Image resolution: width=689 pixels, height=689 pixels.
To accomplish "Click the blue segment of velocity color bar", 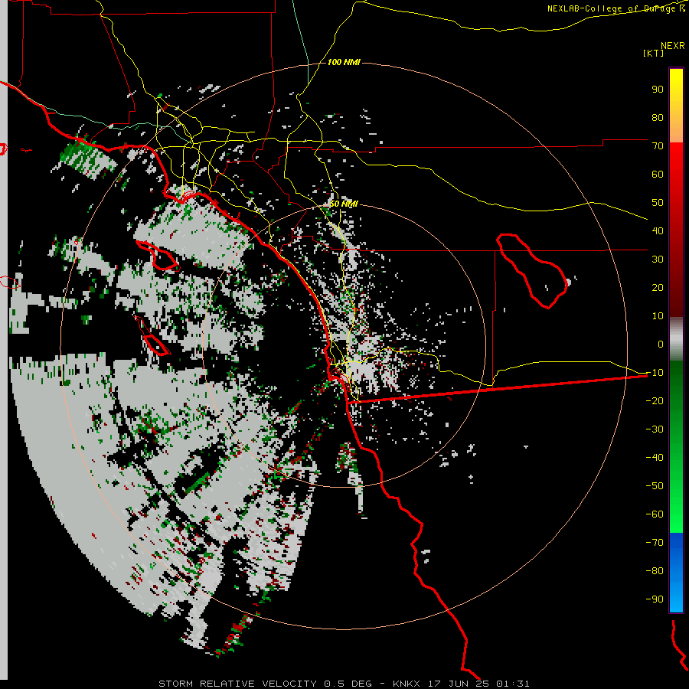I will 676,573.
